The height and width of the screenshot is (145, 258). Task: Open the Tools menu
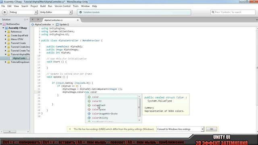point(75,6)
